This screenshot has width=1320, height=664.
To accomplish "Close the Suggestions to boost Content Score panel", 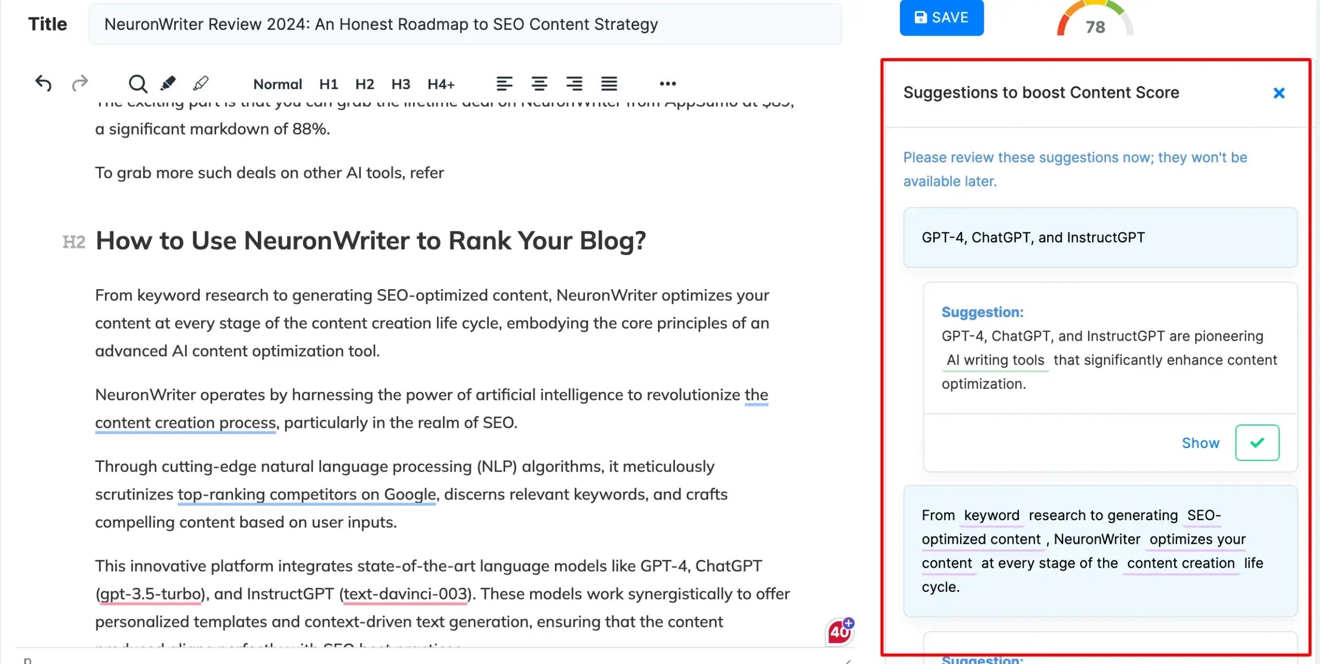I will point(1279,93).
